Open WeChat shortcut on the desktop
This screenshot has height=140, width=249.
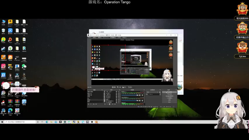coord(24,66)
